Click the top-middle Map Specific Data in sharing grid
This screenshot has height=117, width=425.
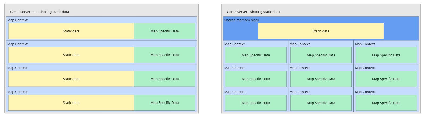pos(321,55)
